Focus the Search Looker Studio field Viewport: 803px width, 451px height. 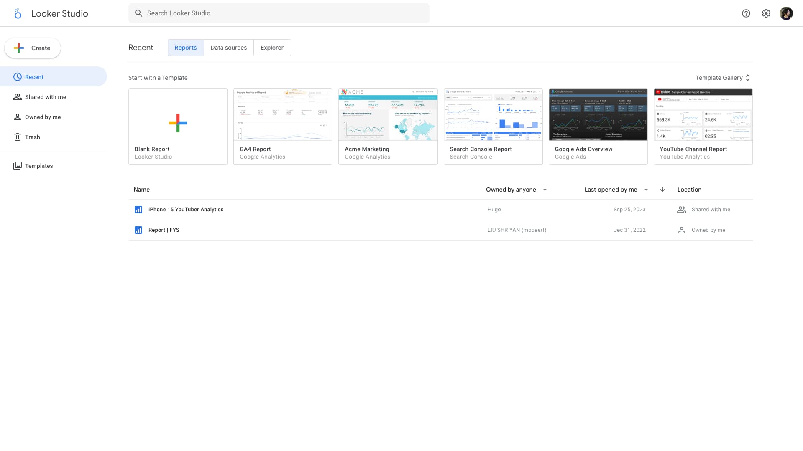click(x=279, y=13)
